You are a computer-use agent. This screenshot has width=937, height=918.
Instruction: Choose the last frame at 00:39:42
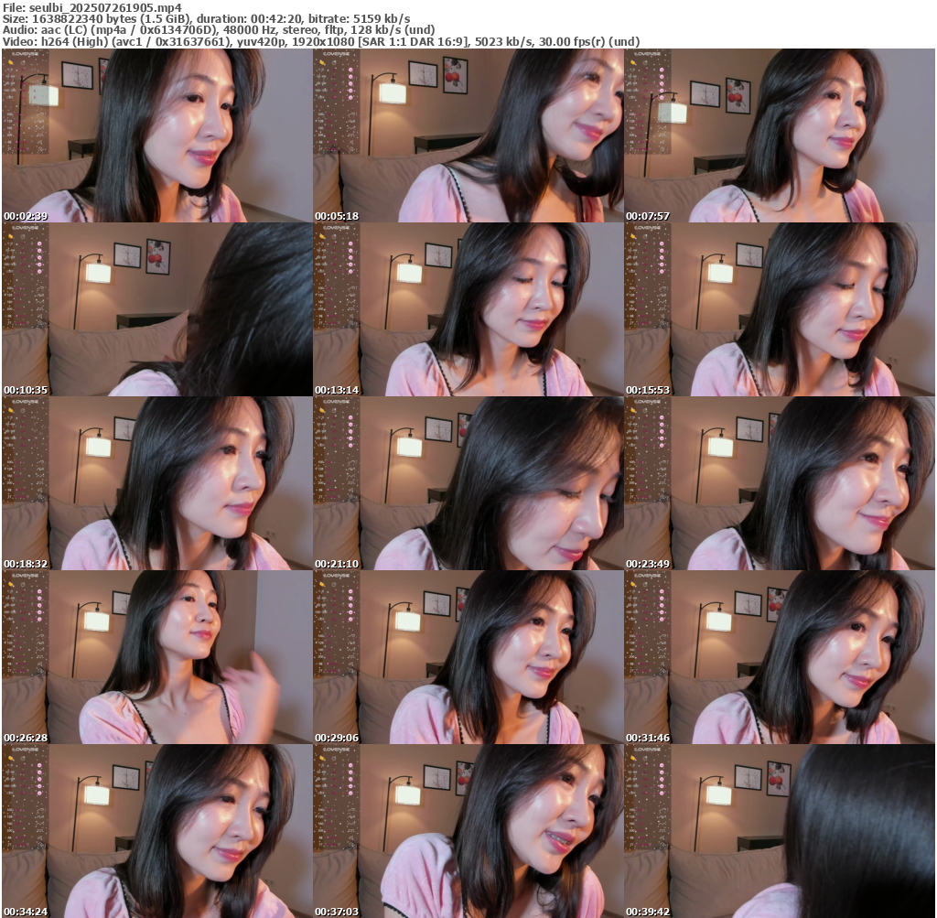point(779,831)
